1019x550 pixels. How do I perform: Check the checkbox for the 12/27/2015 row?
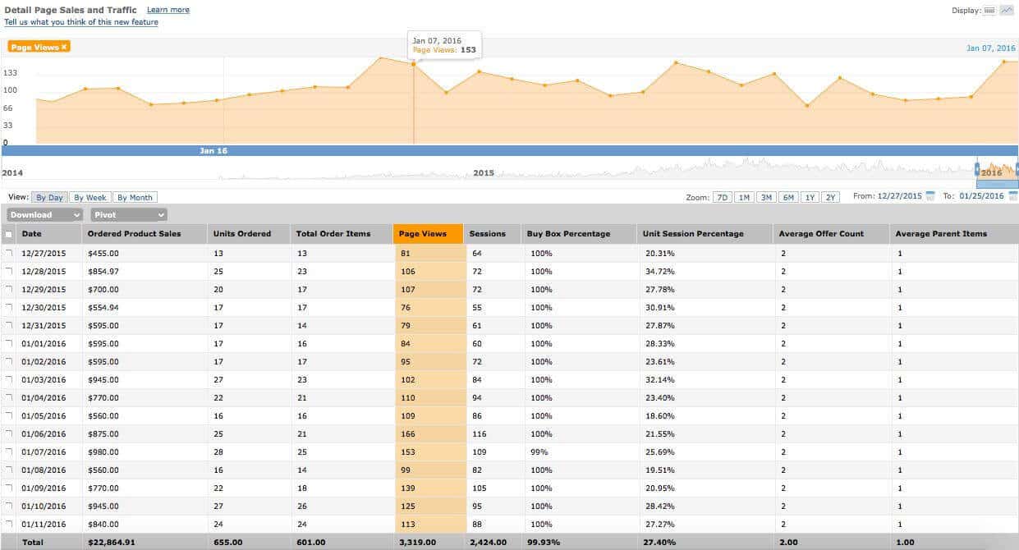(x=10, y=253)
